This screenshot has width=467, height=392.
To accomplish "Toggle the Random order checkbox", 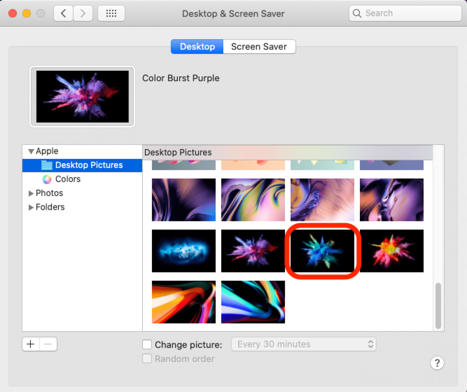I will (x=147, y=359).
